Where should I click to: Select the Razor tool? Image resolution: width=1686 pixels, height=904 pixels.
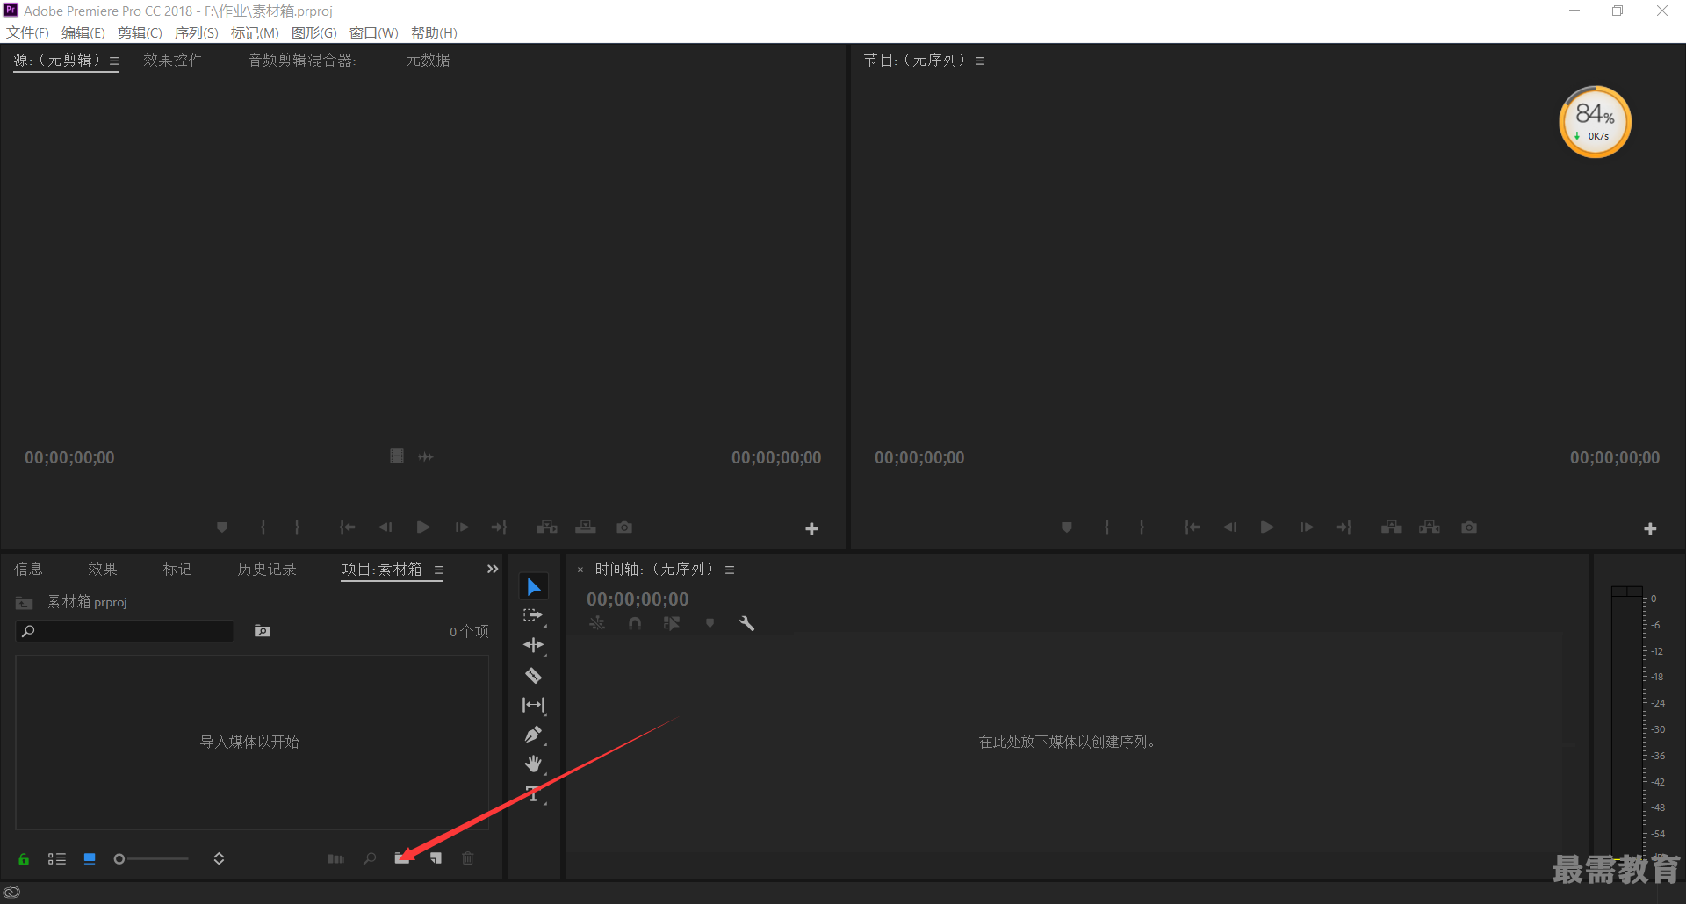coord(533,675)
